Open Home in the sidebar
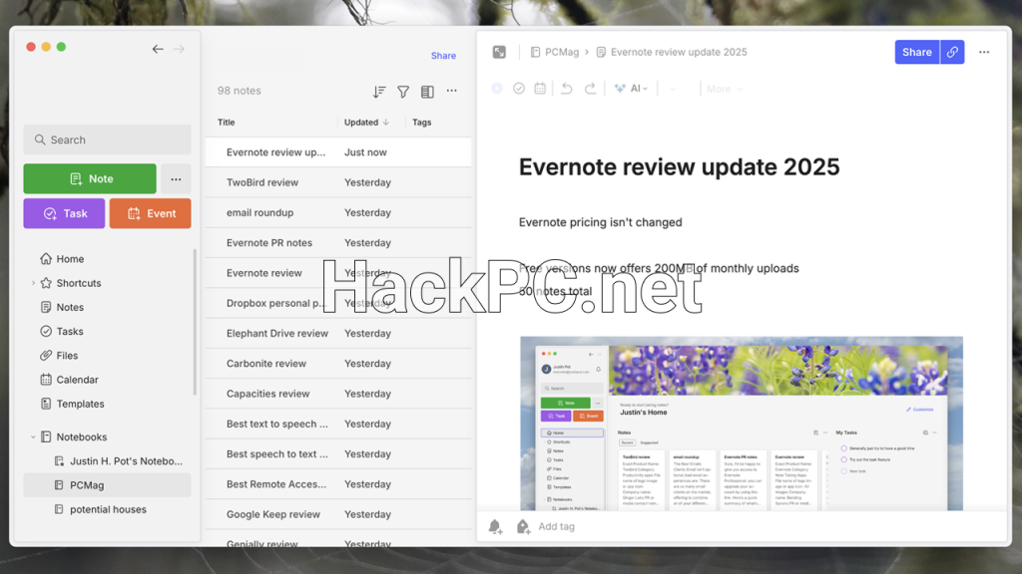 click(x=70, y=259)
